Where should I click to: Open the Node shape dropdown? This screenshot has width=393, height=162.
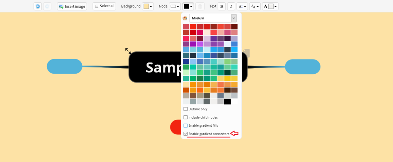175,6
